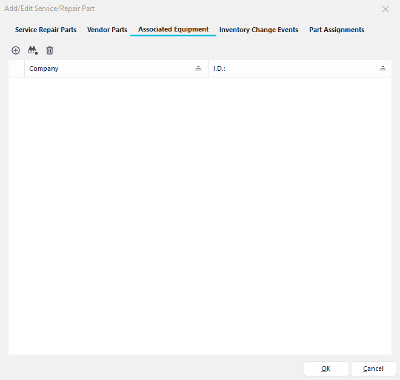Open the Part Assignments tab
This screenshot has width=400, height=380.
pos(336,30)
